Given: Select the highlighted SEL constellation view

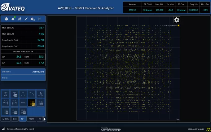Looking at the screenshot, I should pyautogui.click(x=32, y=103).
